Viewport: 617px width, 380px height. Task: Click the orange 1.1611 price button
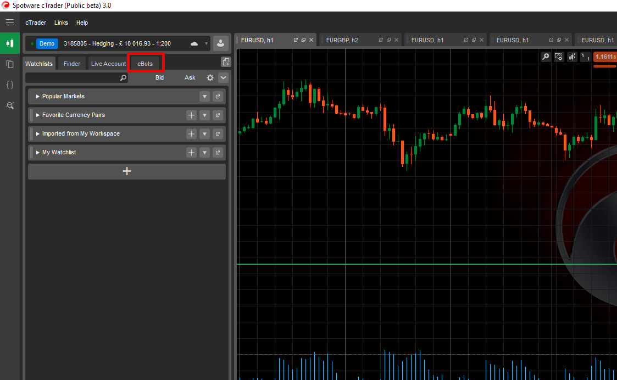coord(605,57)
